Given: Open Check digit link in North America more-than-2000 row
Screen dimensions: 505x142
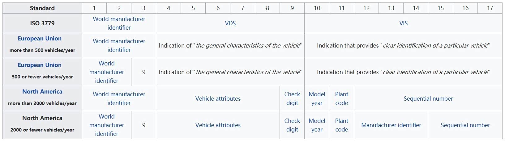Looking at the screenshot, I should [292, 98].
